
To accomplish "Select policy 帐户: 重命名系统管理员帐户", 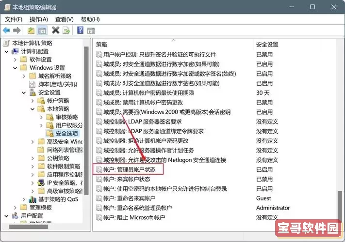I will click(x=137, y=208).
